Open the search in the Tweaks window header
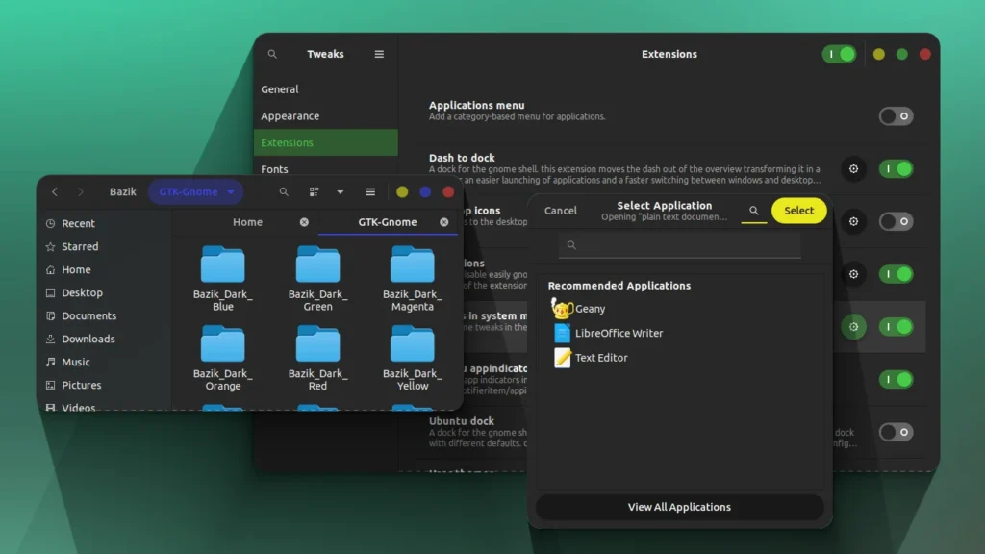 coord(272,54)
